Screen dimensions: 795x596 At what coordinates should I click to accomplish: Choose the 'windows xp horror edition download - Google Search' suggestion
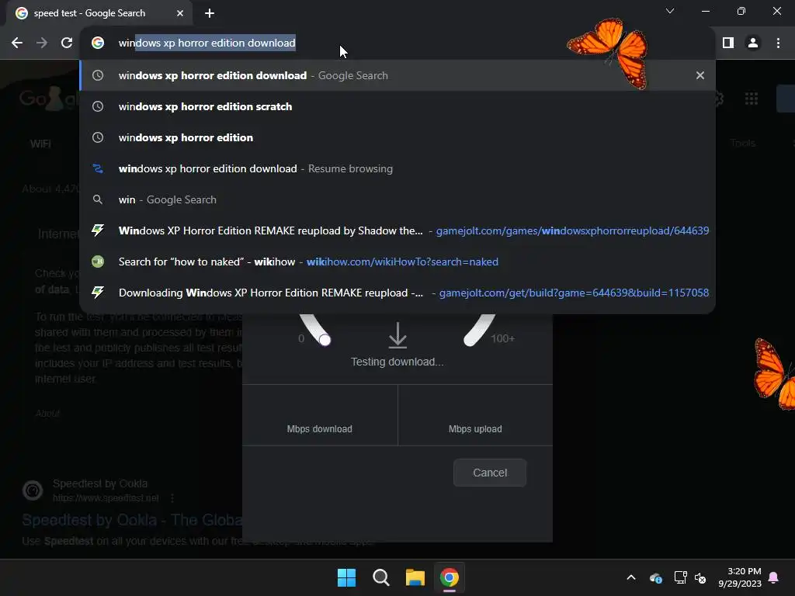(x=397, y=75)
